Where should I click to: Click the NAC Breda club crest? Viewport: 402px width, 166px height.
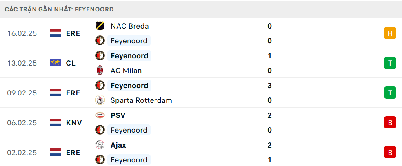pos(100,26)
